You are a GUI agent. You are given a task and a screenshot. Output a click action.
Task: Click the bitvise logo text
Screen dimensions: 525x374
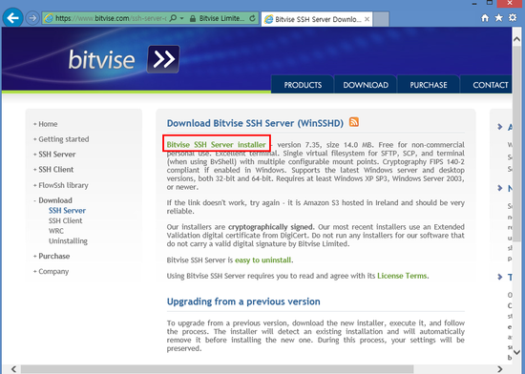pos(101,60)
